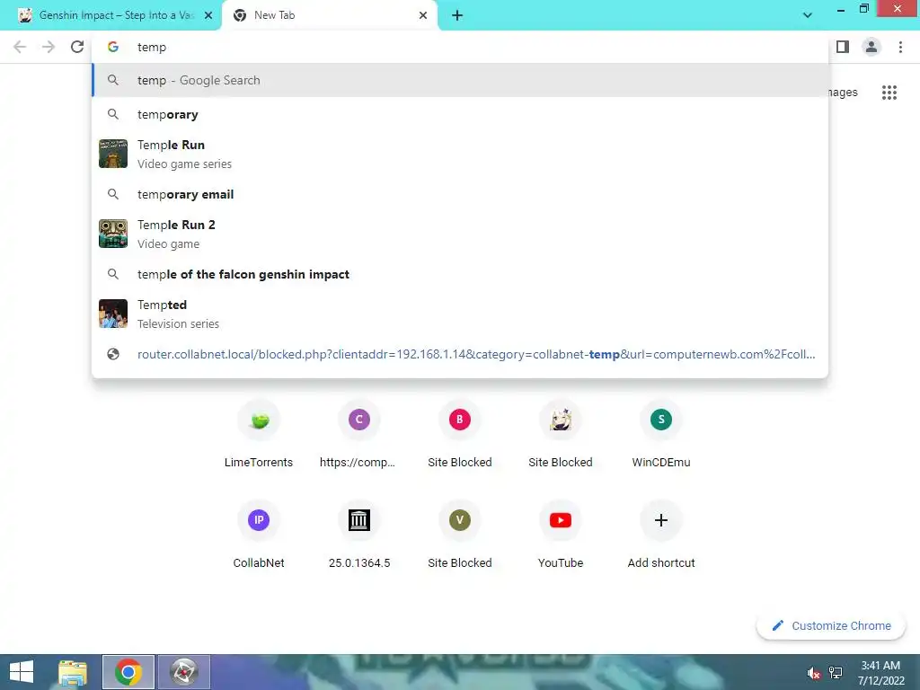Image resolution: width=920 pixels, height=690 pixels.
Task: Reload the page with the refresh icon
Action: (77, 47)
